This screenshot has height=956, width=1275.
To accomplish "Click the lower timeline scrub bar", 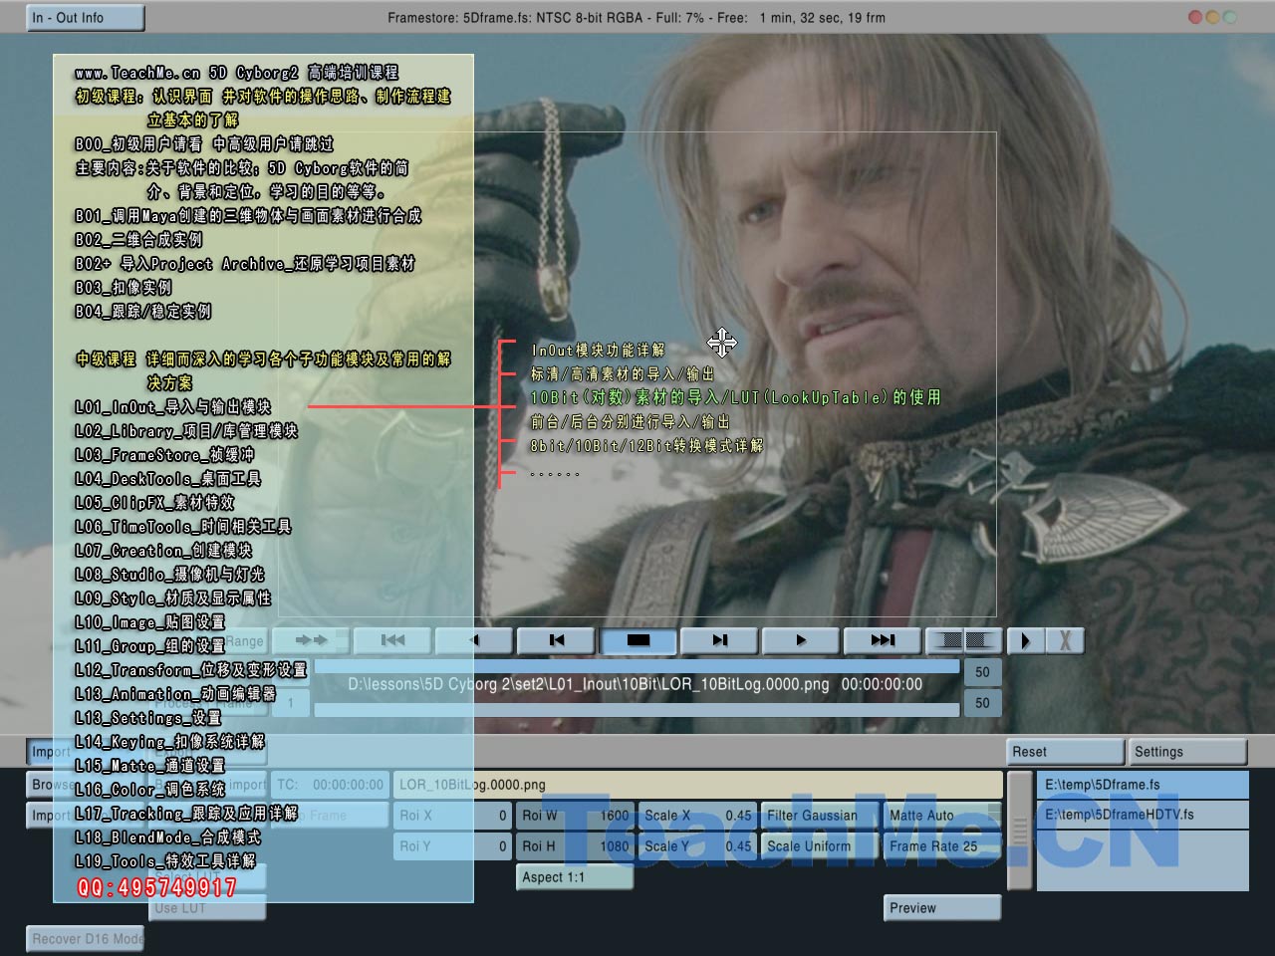I will click(637, 710).
